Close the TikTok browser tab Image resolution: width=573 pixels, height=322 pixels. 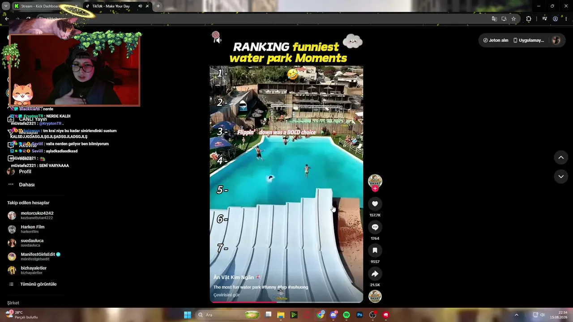(x=147, y=6)
